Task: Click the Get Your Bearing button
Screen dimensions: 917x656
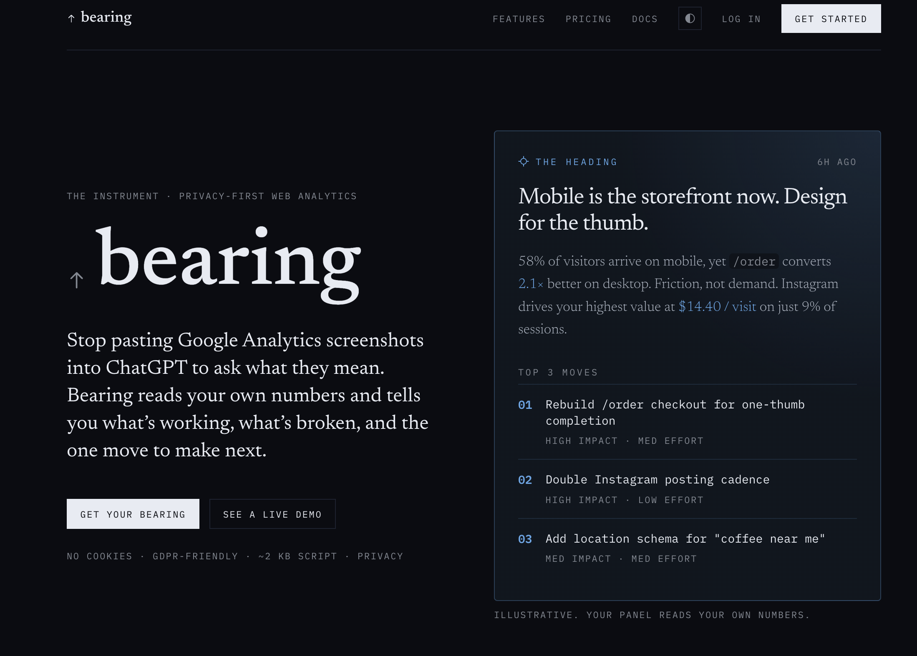Action: [133, 514]
